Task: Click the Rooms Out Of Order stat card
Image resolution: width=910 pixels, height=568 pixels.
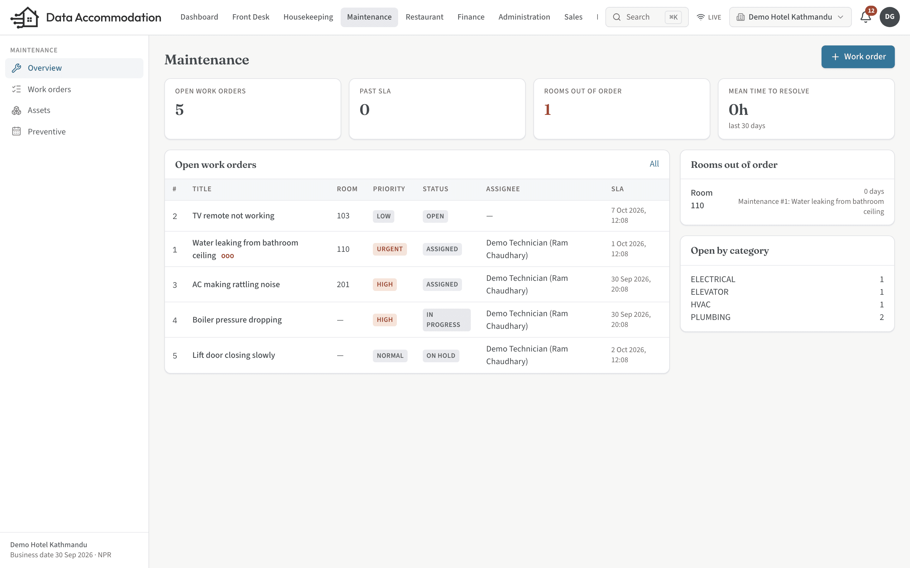Action: point(622,109)
